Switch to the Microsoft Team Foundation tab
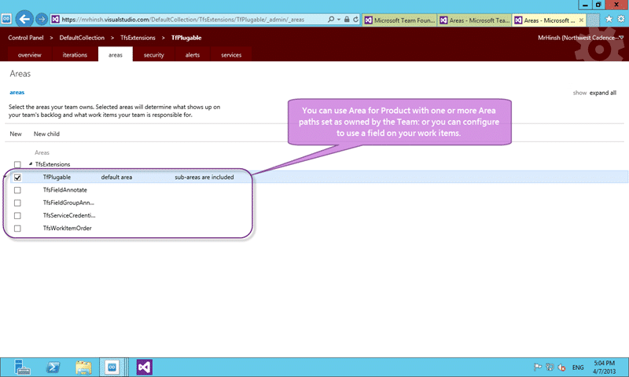Viewport: 629px width, 377px height. (400, 20)
